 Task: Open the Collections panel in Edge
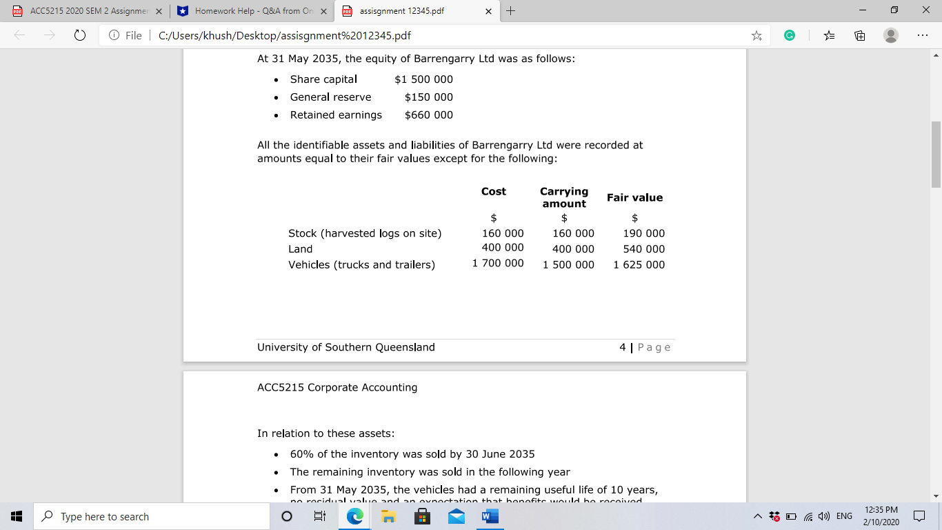click(859, 35)
